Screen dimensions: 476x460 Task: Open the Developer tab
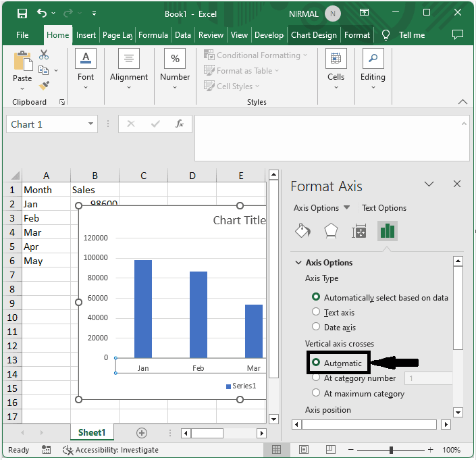coord(269,35)
